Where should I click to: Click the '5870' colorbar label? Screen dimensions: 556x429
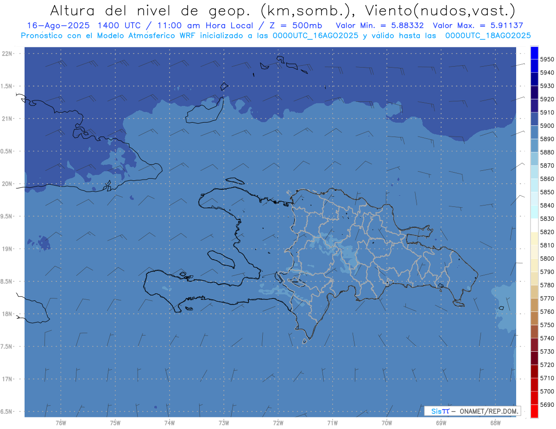(547, 166)
